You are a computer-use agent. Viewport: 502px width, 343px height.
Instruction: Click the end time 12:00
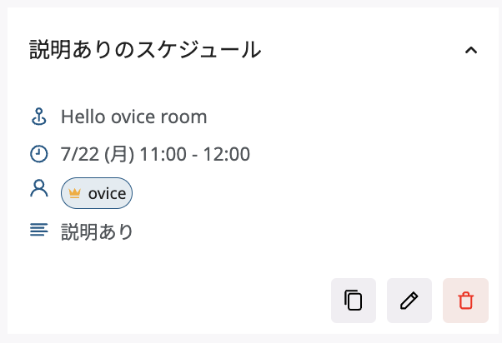(x=227, y=154)
